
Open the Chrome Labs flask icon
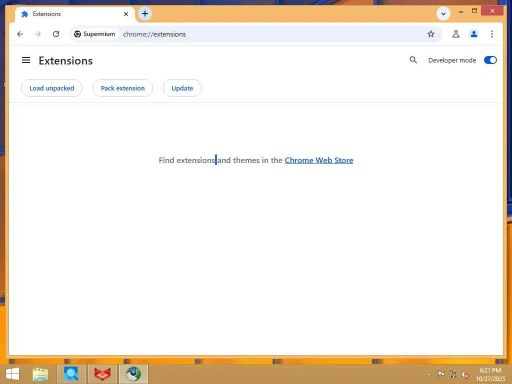tap(456, 34)
